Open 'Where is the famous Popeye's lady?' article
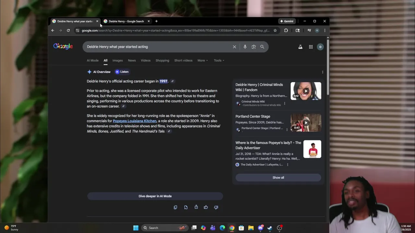The height and width of the screenshot is (233, 415). point(268,145)
